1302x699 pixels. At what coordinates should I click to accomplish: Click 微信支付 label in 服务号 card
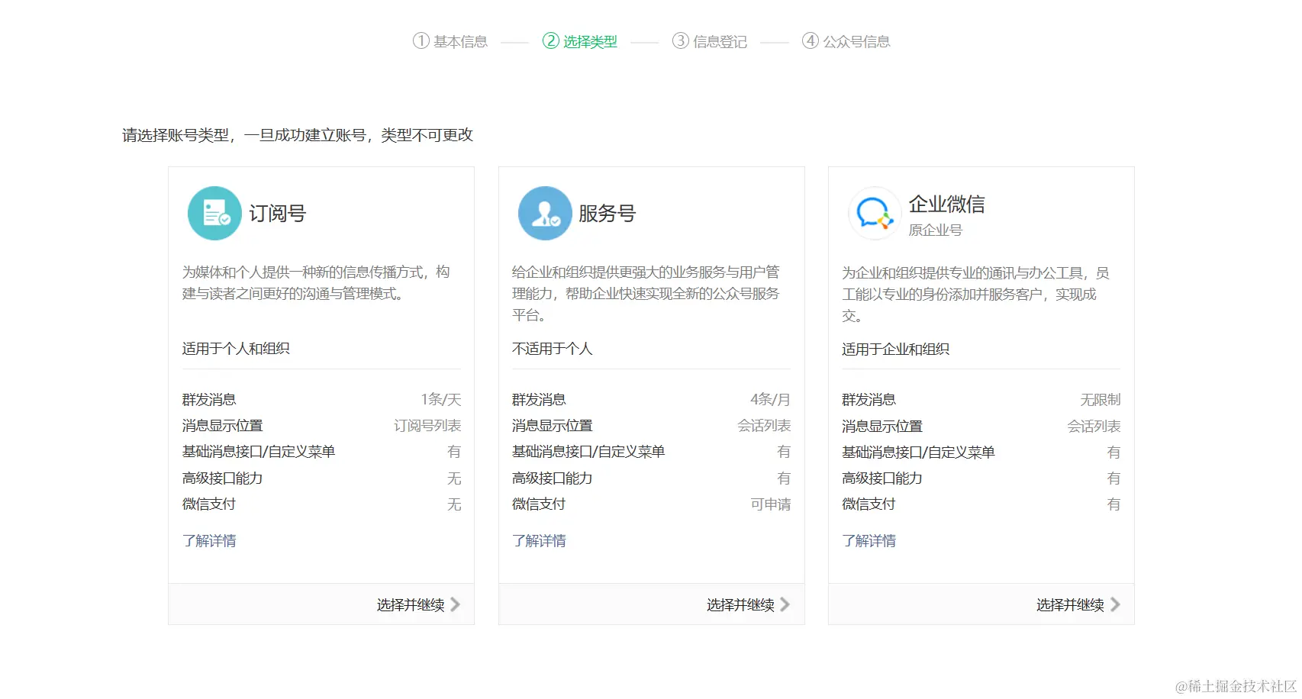click(539, 504)
